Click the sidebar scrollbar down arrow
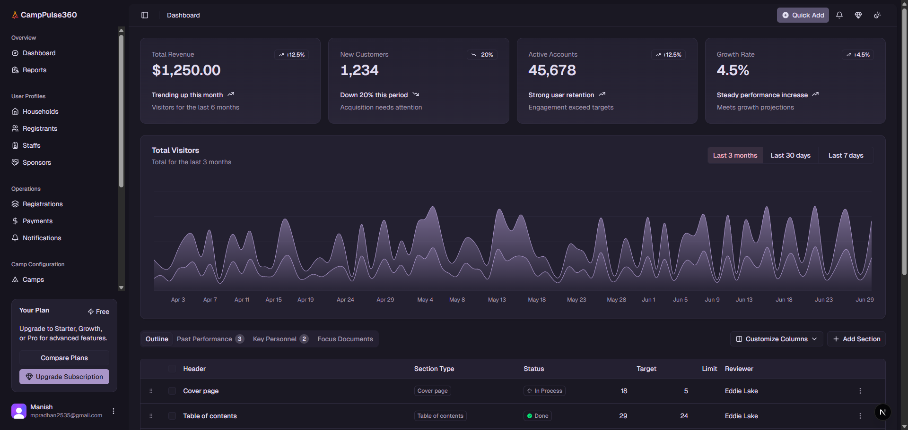Image resolution: width=908 pixels, height=430 pixels. (121, 287)
